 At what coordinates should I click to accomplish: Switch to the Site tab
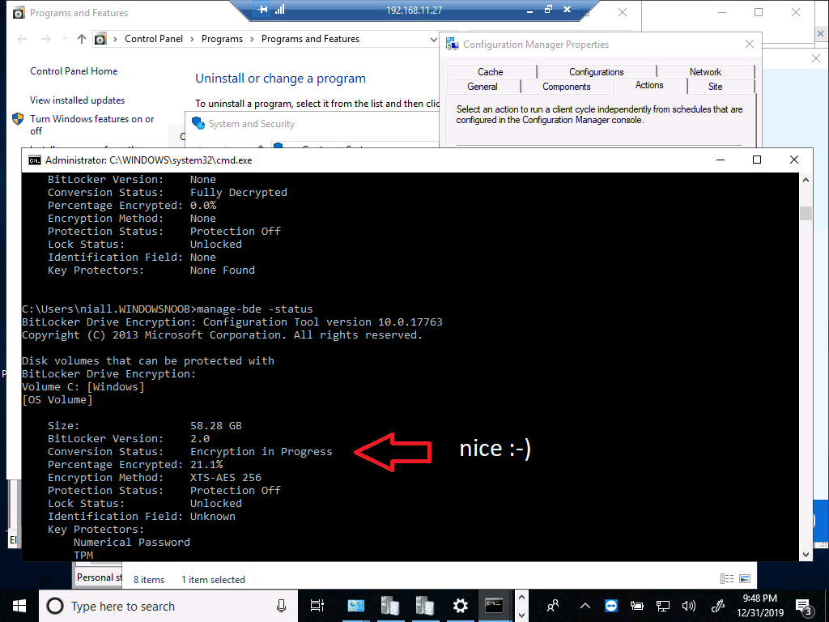click(716, 86)
